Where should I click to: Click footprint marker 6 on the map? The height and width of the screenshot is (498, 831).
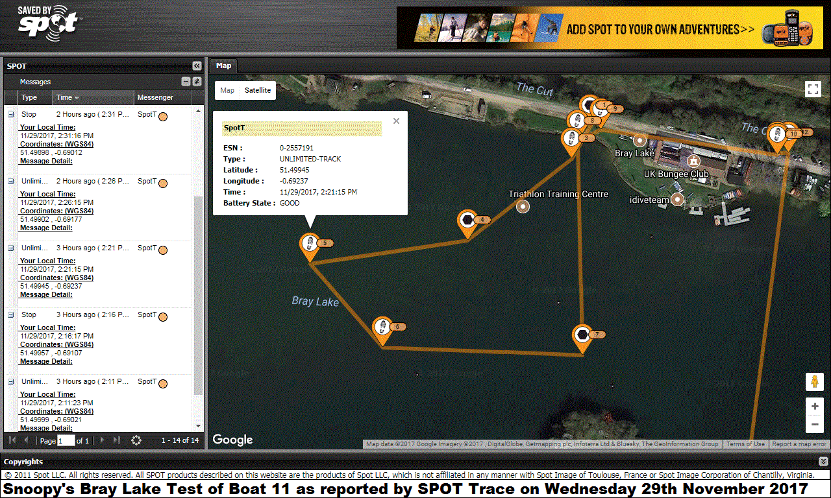(382, 327)
